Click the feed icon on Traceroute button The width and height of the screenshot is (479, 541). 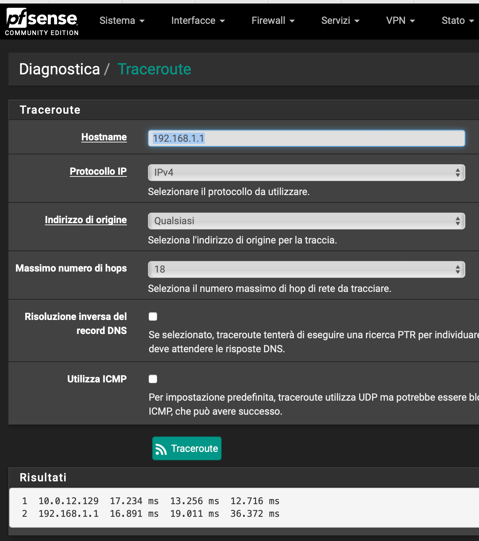pyautogui.click(x=161, y=449)
